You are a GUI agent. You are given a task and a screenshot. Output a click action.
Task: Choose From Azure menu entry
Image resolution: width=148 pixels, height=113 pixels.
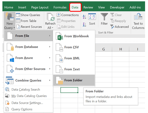click(x=29, y=58)
